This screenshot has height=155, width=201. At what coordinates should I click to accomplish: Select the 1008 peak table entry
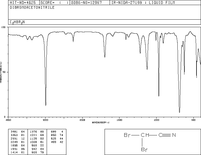(x=37, y=142)
